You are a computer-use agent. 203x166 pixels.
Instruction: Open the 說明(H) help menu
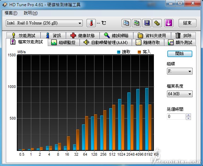(31, 13)
